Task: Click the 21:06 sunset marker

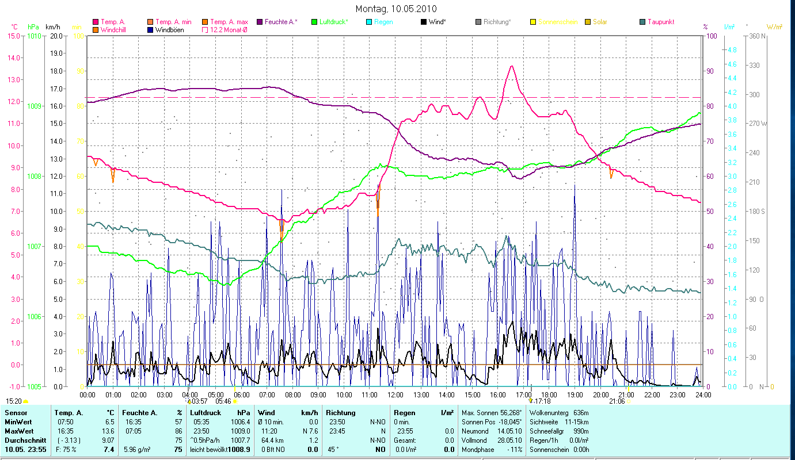Action: tap(617, 401)
